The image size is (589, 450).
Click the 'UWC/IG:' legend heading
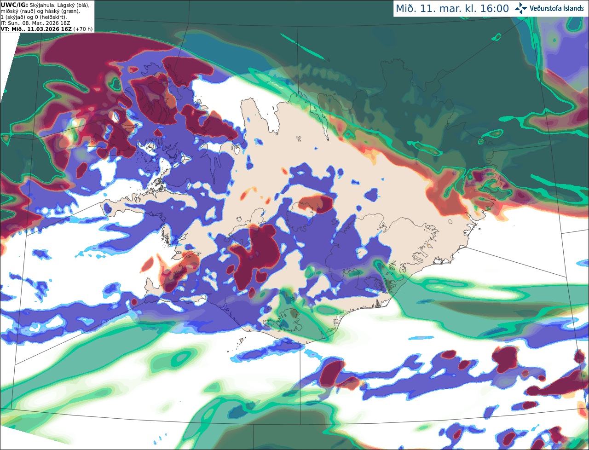point(14,4)
